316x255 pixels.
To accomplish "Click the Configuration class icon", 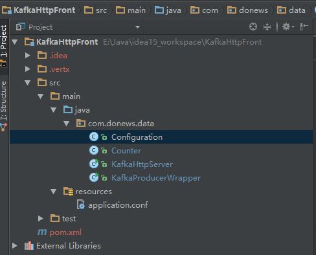I will coord(94,137).
